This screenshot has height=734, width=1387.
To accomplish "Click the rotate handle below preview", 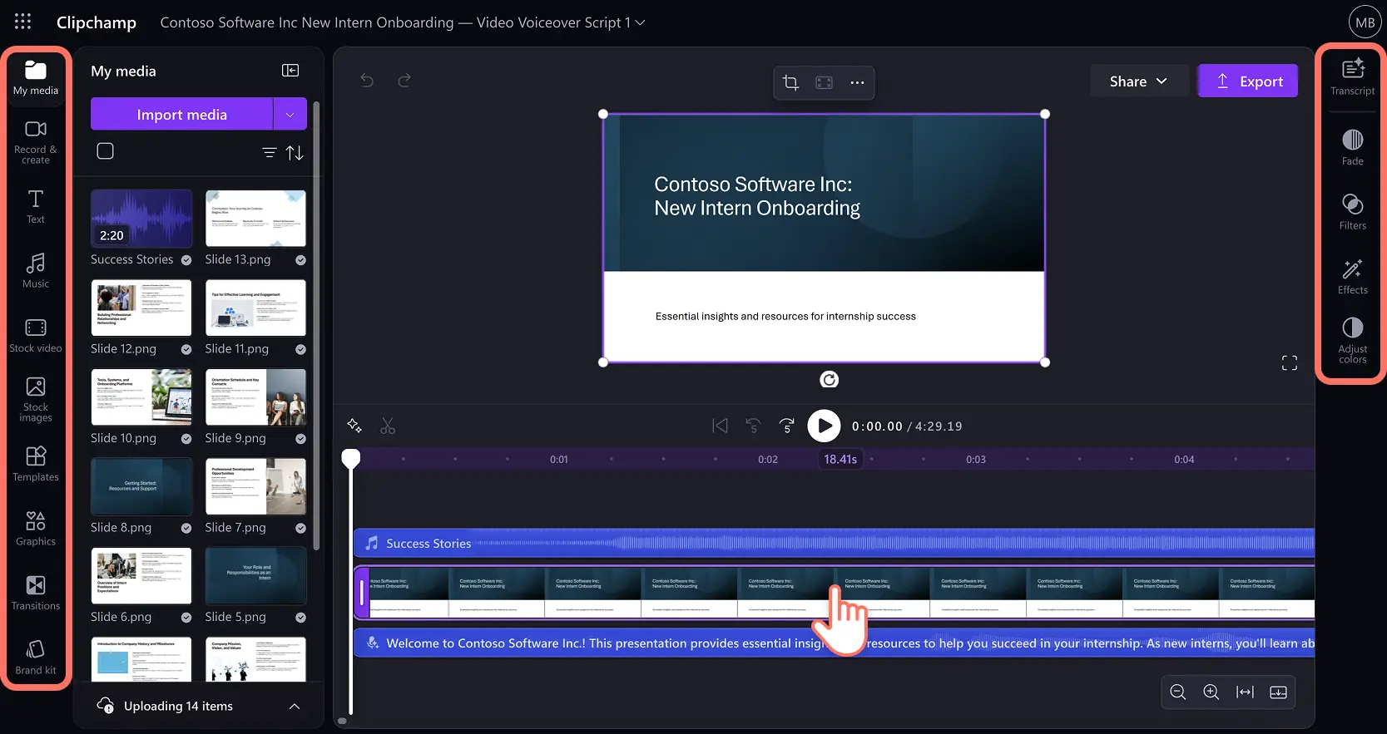I will click(829, 380).
